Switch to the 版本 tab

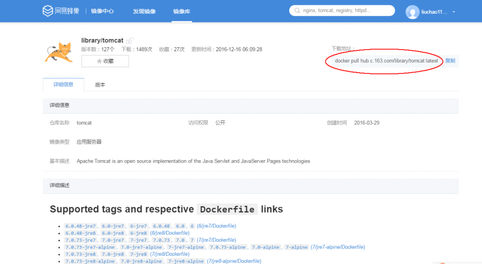click(x=100, y=85)
